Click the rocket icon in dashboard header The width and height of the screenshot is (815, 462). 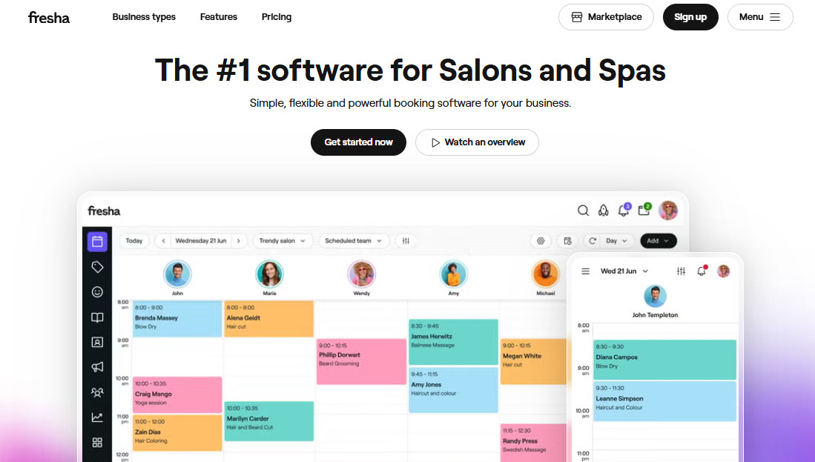(x=604, y=211)
